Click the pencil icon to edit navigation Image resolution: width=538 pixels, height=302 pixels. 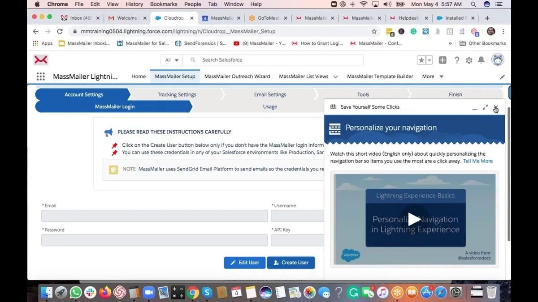(x=502, y=77)
